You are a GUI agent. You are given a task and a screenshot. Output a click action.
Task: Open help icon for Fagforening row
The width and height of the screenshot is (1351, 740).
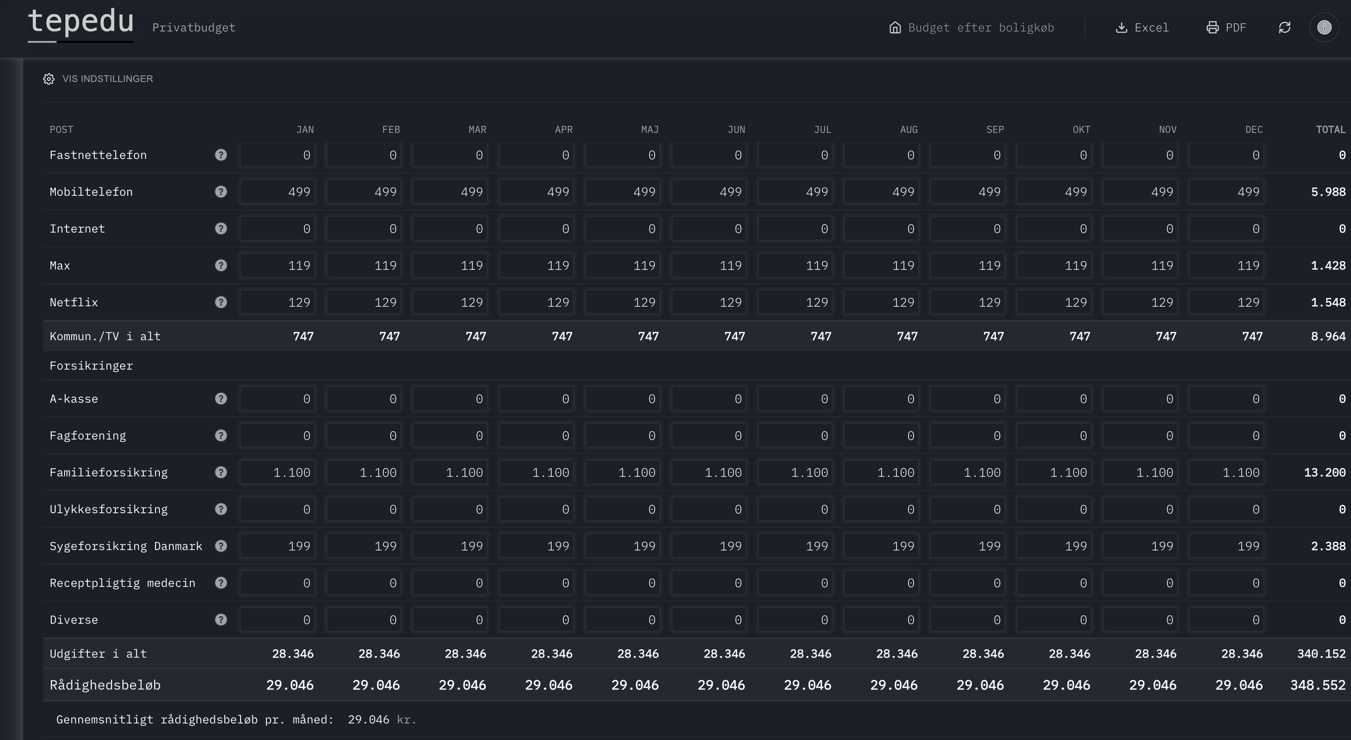pyautogui.click(x=221, y=435)
